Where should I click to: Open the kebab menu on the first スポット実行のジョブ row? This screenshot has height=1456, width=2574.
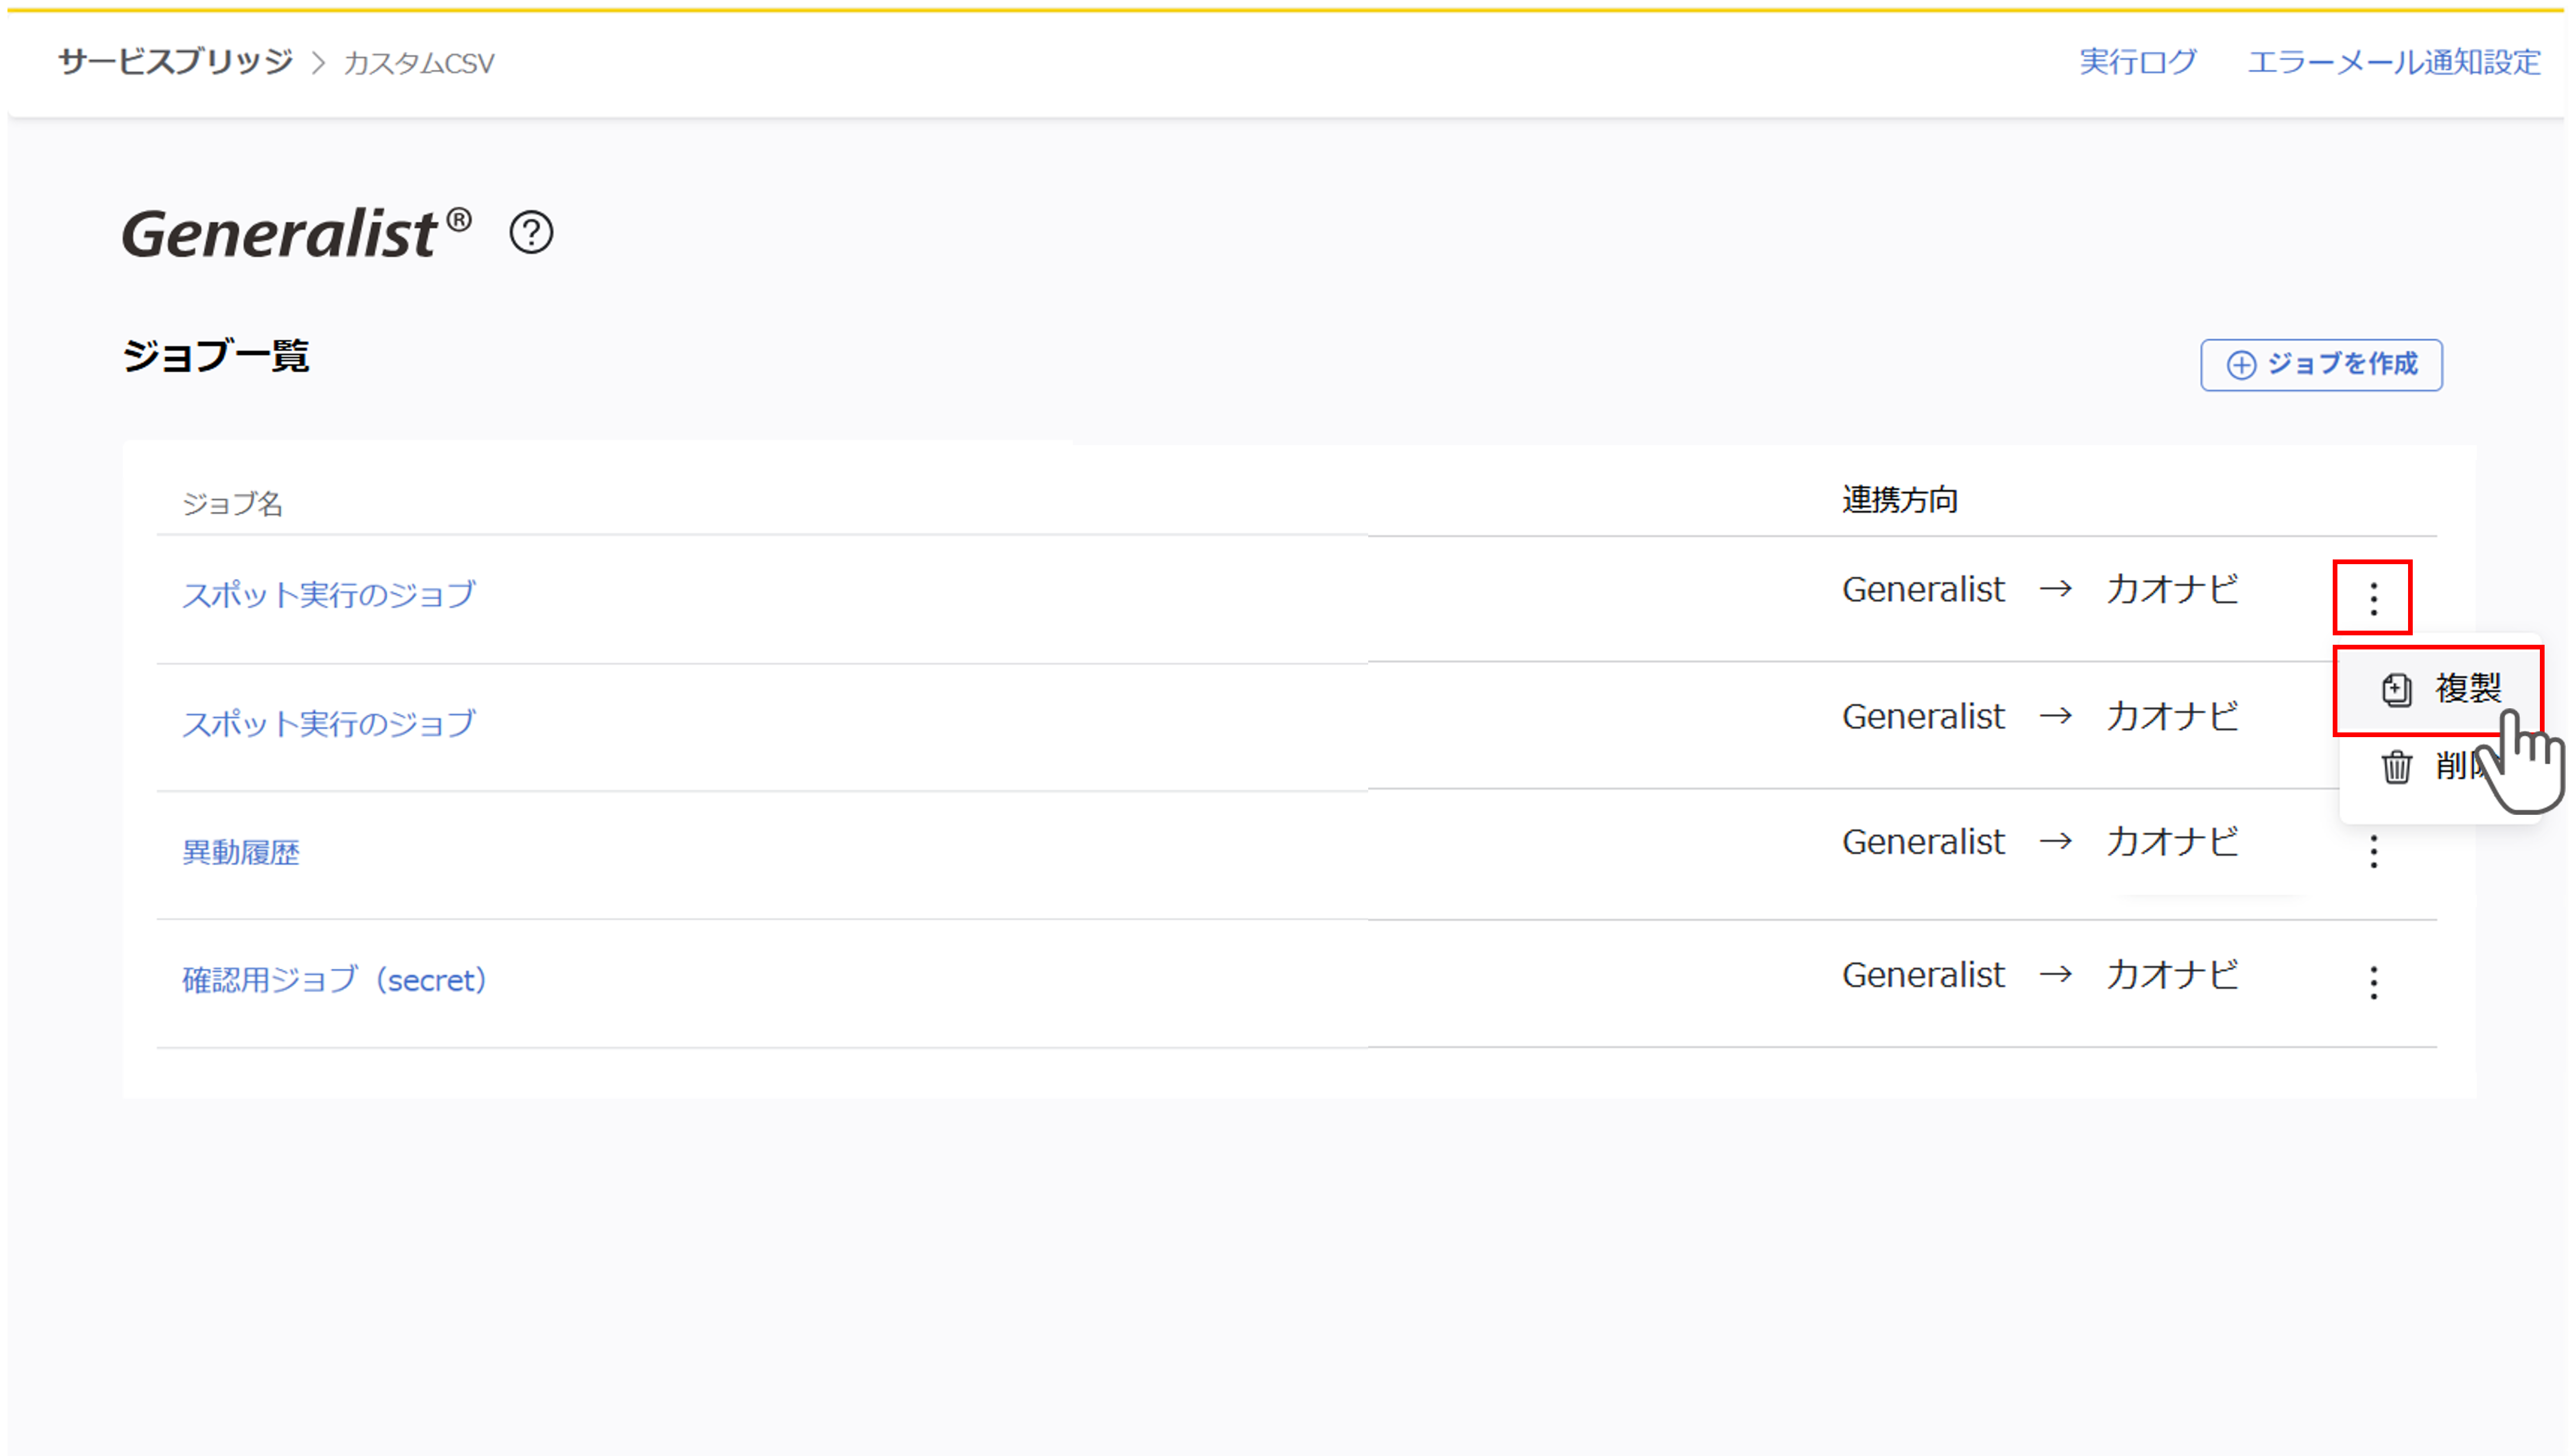(2372, 598)
